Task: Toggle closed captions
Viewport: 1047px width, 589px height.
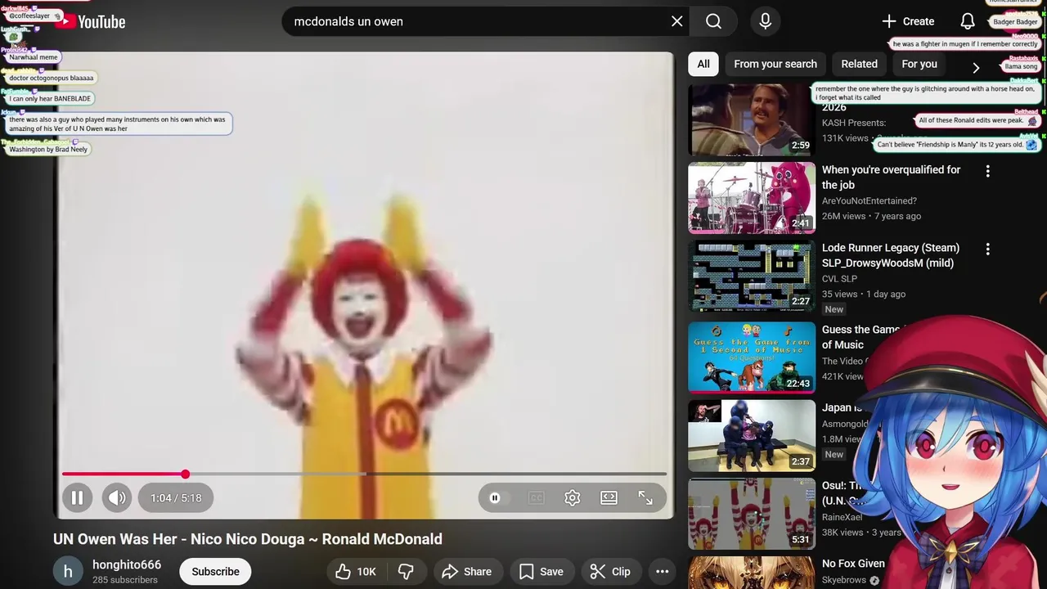Action: tap(537, 497)
